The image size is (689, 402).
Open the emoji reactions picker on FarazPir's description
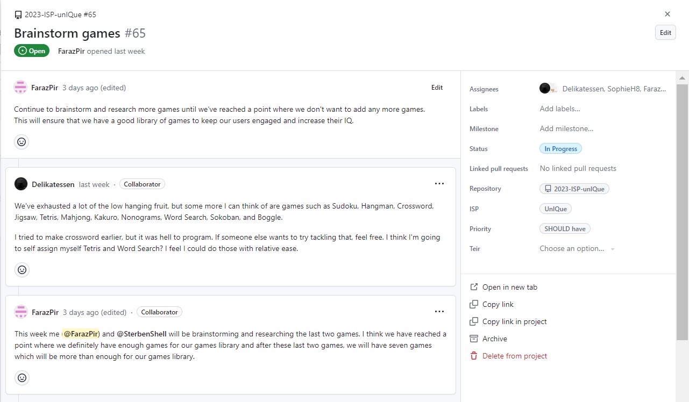click(22, 141)
